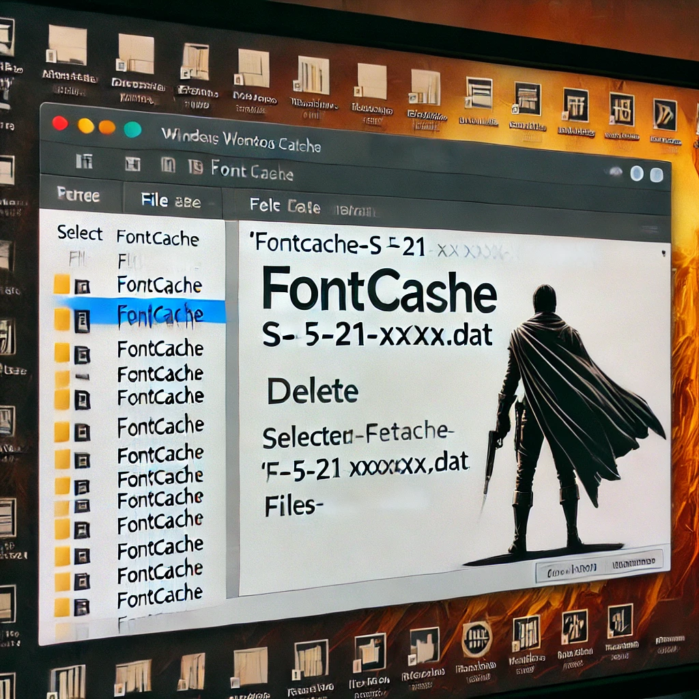Click 'Delete' in the detail panel
The height and width of the screenshot is (699, 699).
(313, 391)
